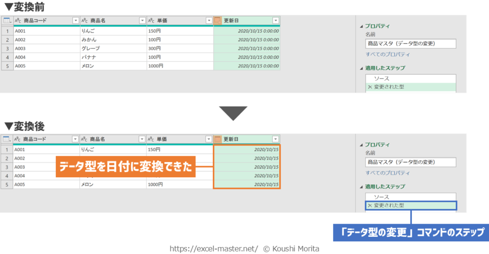Open すべてのプロパティ link in 変換前 panel
The image size is (489, 254).
pyautogui.click(x=388, y=55)
